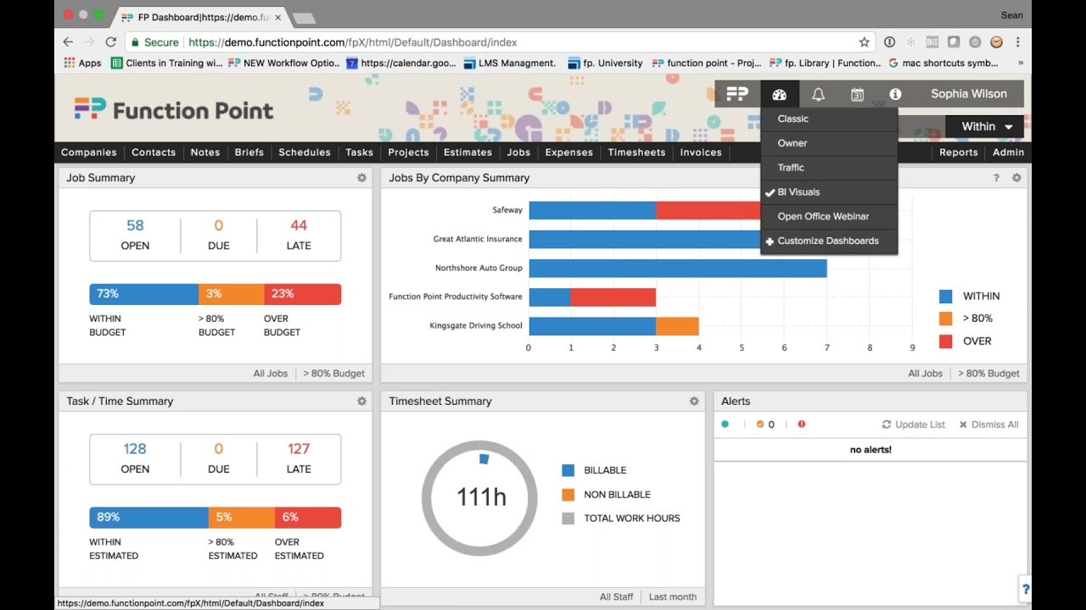Show more bookmarks with the double chevron
1086x610 pixels.
[1020, 63]
